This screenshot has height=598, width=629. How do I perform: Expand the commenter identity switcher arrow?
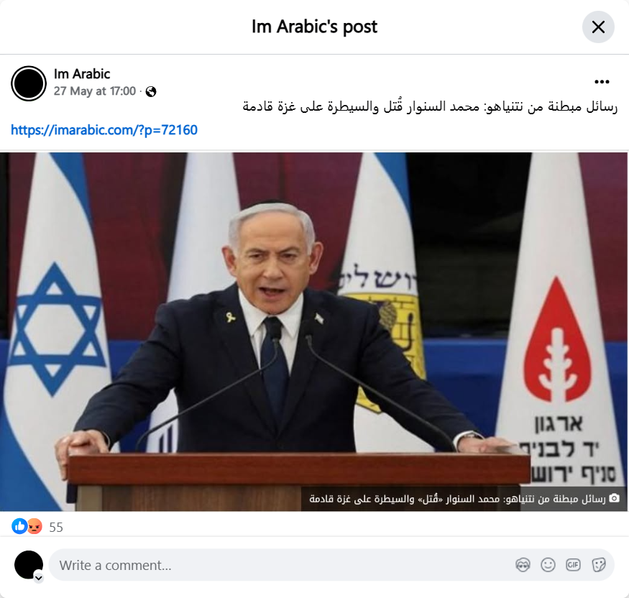[39, 578]
